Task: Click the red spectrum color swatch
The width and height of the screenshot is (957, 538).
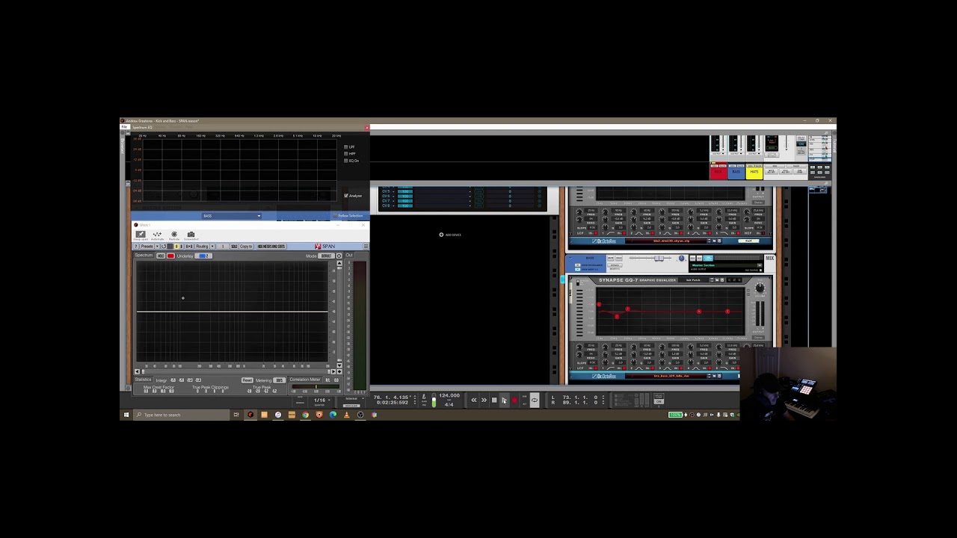Action: [x=170, y=256]
